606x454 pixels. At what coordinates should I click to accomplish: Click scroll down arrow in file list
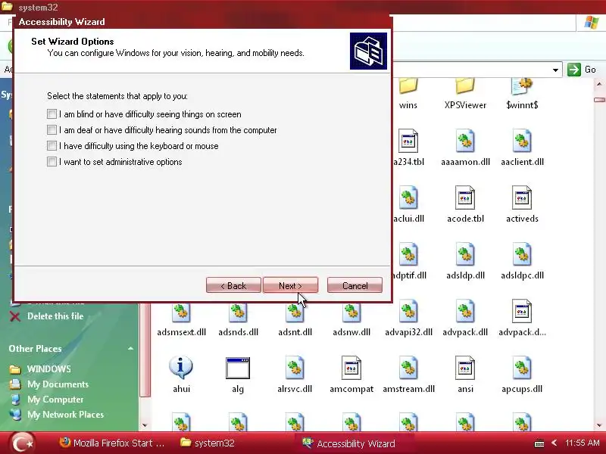pyautogui.click(x=599, y=425)
